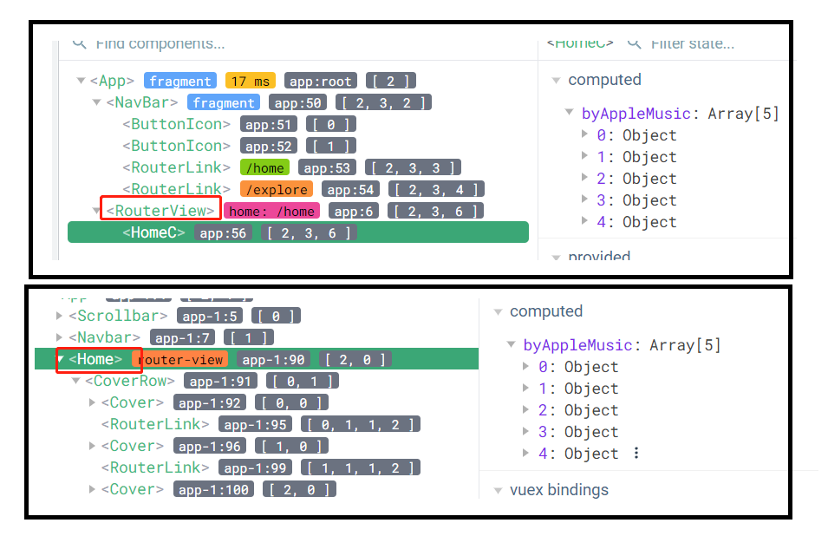Collapse the vuex bindings section
Screen dimensions: 828x536
tap(499, 490)
